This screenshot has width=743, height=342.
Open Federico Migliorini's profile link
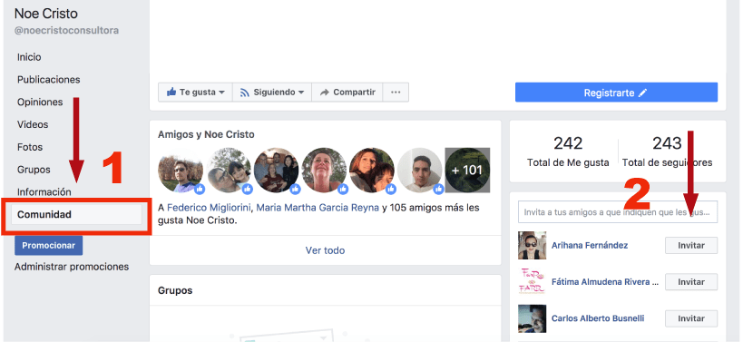tap(210, 208)
